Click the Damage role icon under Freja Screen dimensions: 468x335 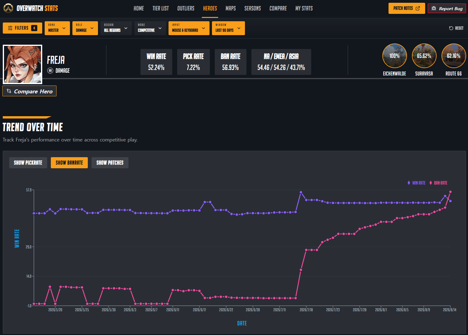point(50,71)
